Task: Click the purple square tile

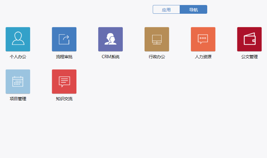Action: 110,39
